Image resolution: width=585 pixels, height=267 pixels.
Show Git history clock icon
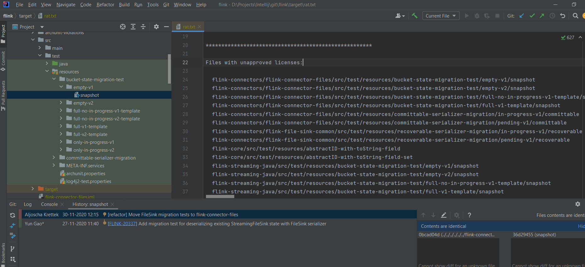552,16
